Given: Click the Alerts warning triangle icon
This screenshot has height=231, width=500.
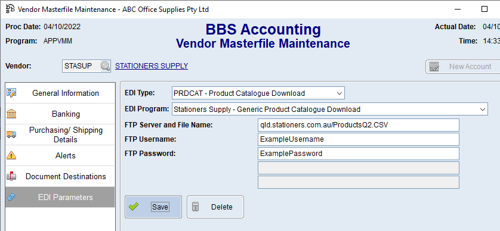Looking at the screenshot, I should click(x=11, y=155).
